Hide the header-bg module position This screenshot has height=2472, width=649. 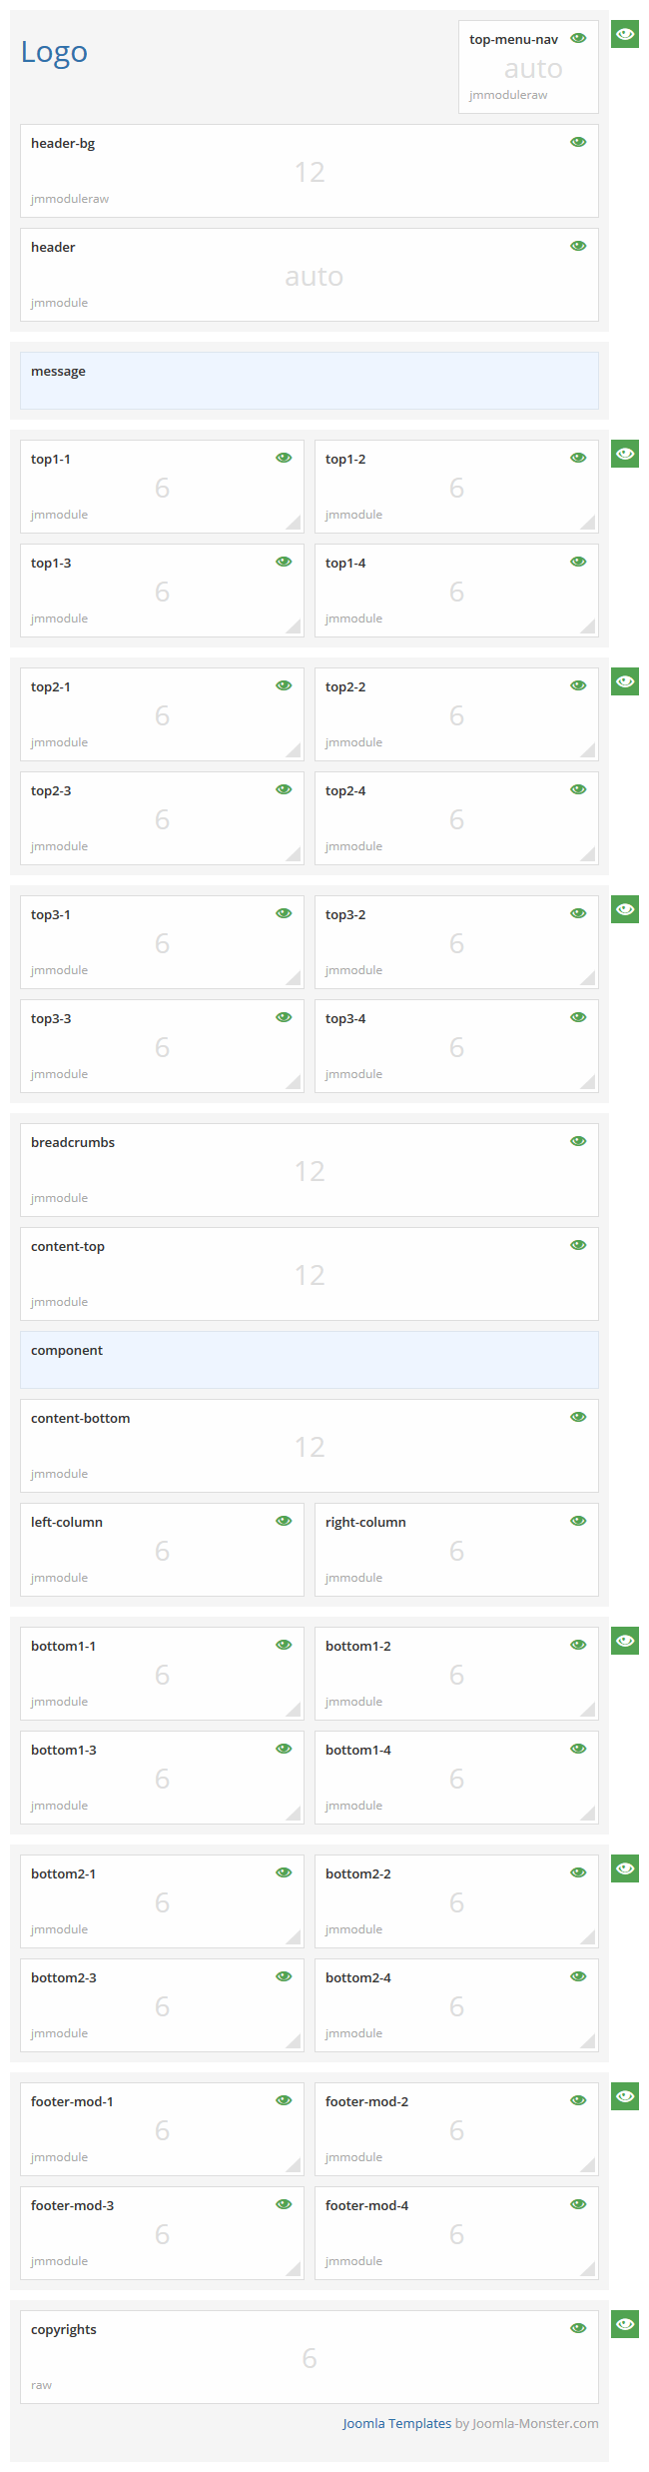578,142
